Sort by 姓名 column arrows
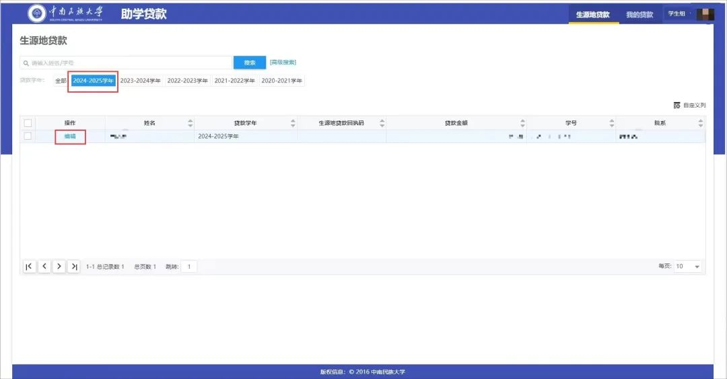 (x=190, y=123)
